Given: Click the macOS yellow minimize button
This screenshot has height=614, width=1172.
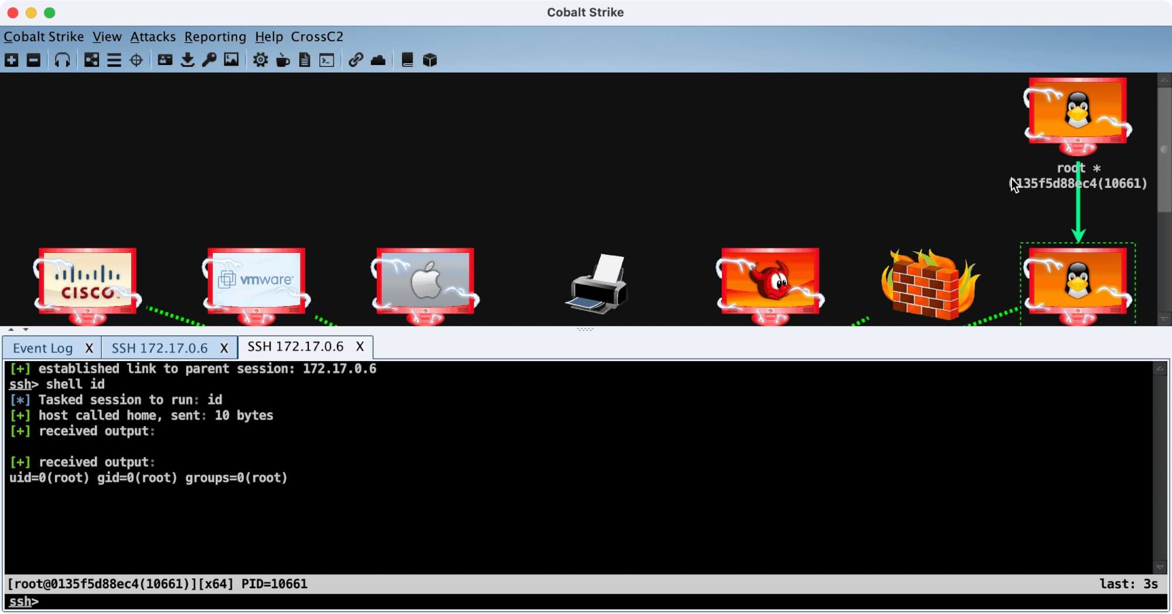Looking at the screenshot, I should pyautogui.click(x=31, y=12).
